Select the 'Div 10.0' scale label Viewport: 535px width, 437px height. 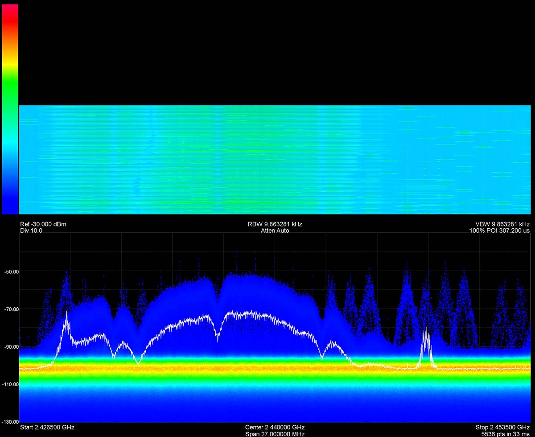click(x=31, y=231)
